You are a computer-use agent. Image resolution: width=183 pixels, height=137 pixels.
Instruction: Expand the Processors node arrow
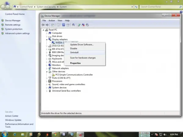pos(47,81)
